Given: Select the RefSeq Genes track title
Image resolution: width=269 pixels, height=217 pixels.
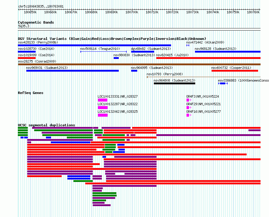Looking at the screenshot, I should pyautogui.click(x=31, y=93).
